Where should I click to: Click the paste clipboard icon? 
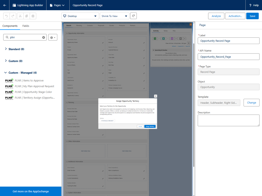click(x=33, y=16)
